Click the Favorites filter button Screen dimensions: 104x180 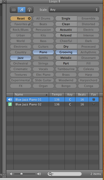[x=21, y=24]
